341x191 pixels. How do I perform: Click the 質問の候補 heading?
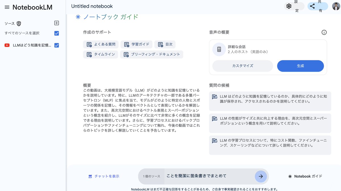(219, 85)
